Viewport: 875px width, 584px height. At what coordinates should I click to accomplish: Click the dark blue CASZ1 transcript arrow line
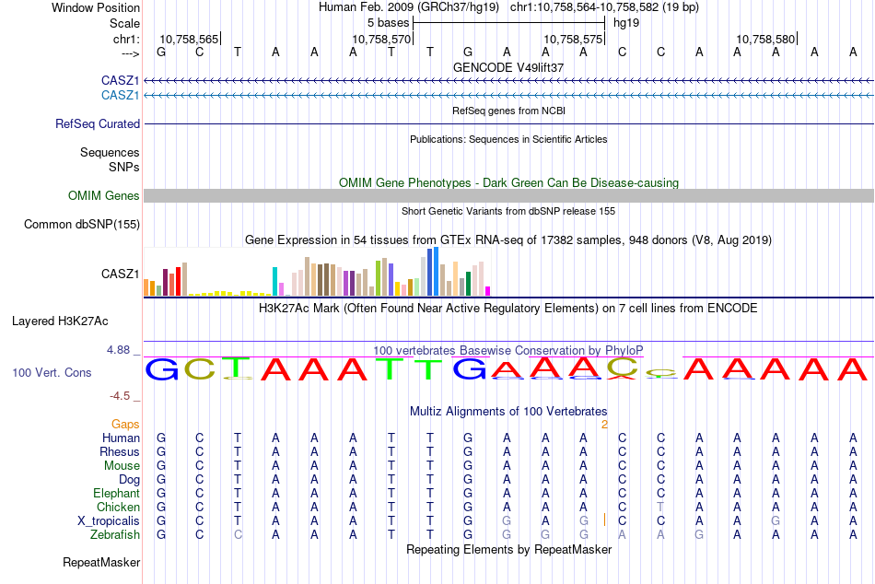point(508,81)
